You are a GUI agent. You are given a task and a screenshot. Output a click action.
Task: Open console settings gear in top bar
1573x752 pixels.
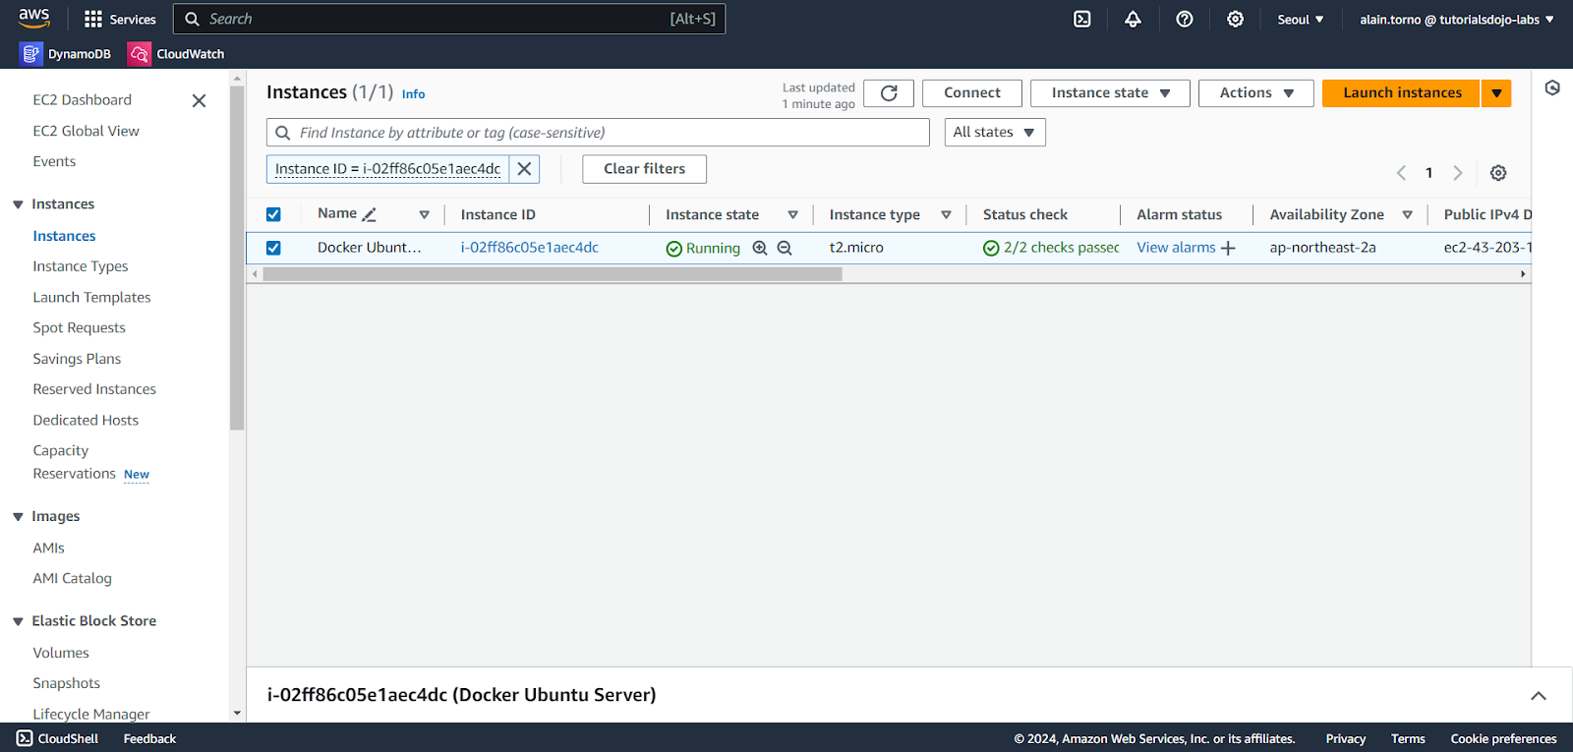[1236, 19]
